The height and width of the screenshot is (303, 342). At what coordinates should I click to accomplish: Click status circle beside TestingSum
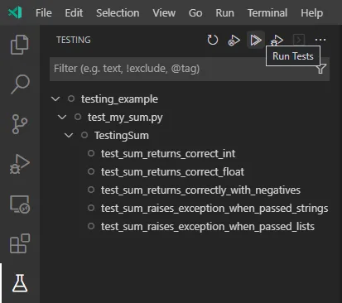[84, 135]
